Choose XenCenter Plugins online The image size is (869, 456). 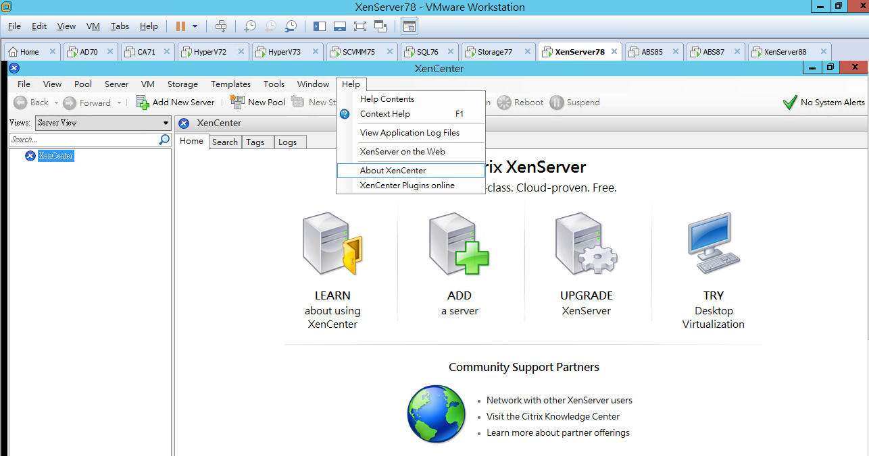pyautogui.click(x=411, y=186)
